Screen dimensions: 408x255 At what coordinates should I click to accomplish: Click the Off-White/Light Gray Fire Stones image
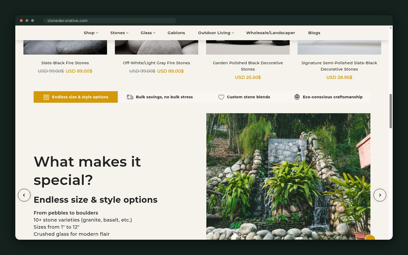[157, 47]
